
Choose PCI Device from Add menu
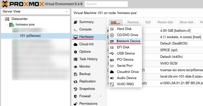pos(125,60)
